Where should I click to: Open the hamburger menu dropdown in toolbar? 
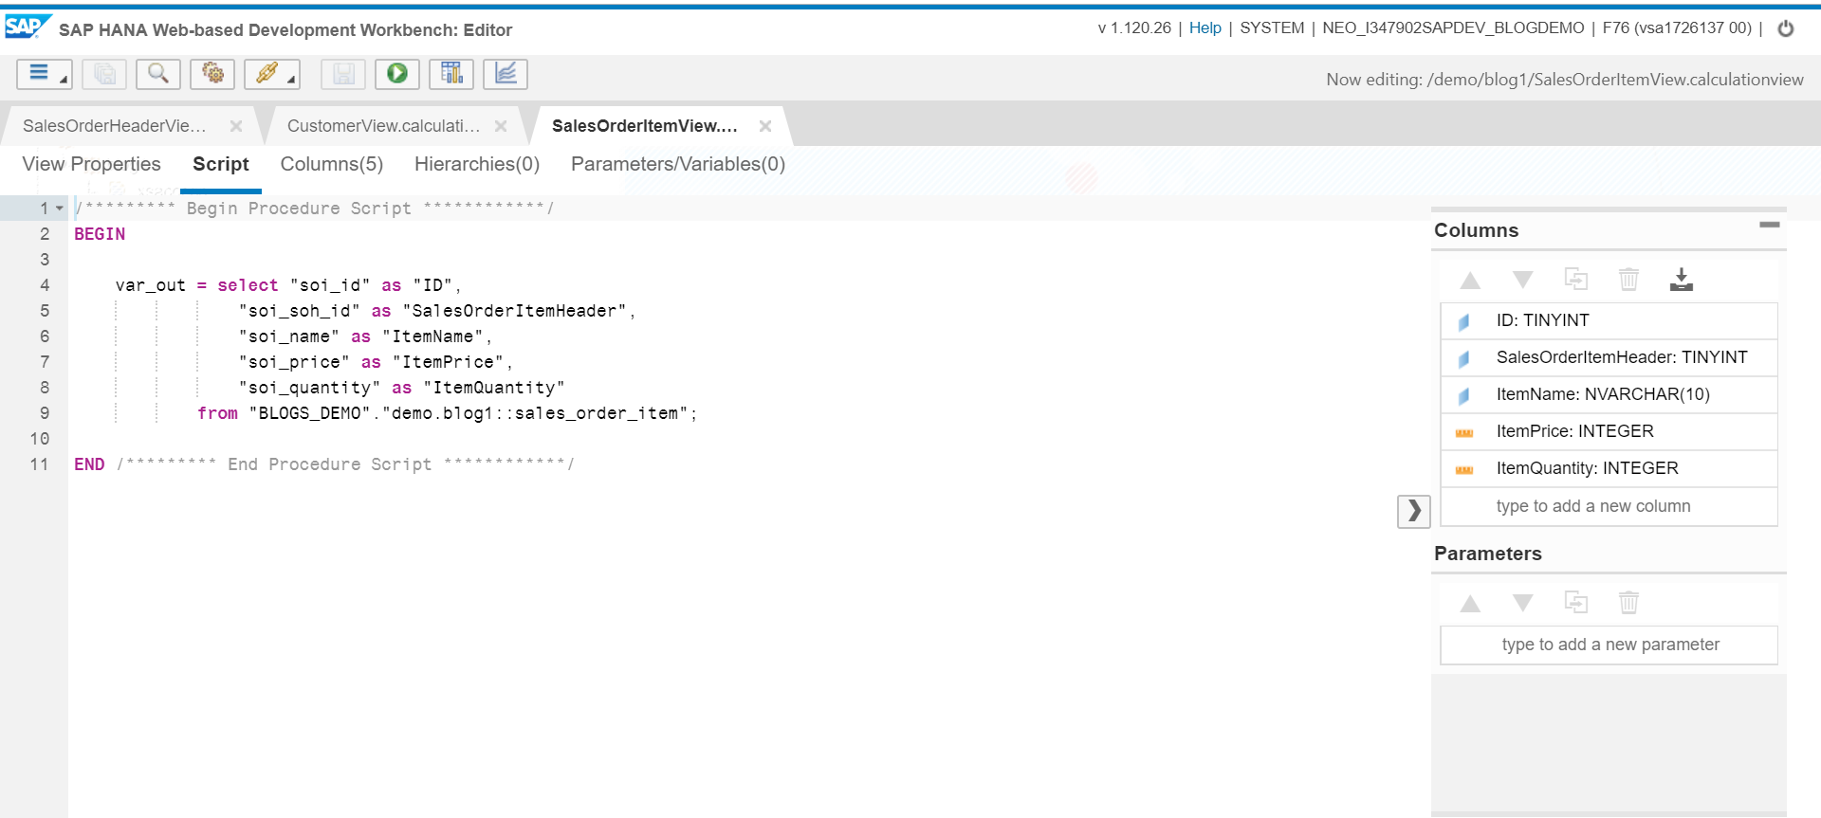click(x=44, y=74)
